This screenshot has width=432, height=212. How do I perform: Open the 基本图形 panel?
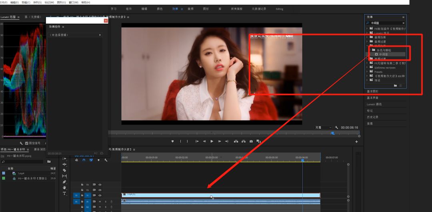coord(372,91)
